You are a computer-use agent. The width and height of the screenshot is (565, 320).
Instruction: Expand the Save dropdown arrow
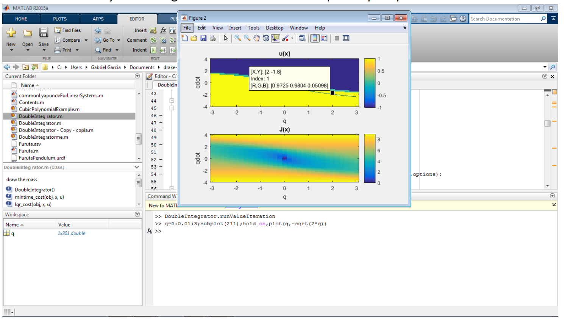44,50
